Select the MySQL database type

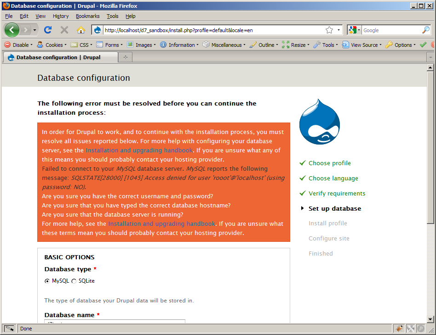(47, 281)
